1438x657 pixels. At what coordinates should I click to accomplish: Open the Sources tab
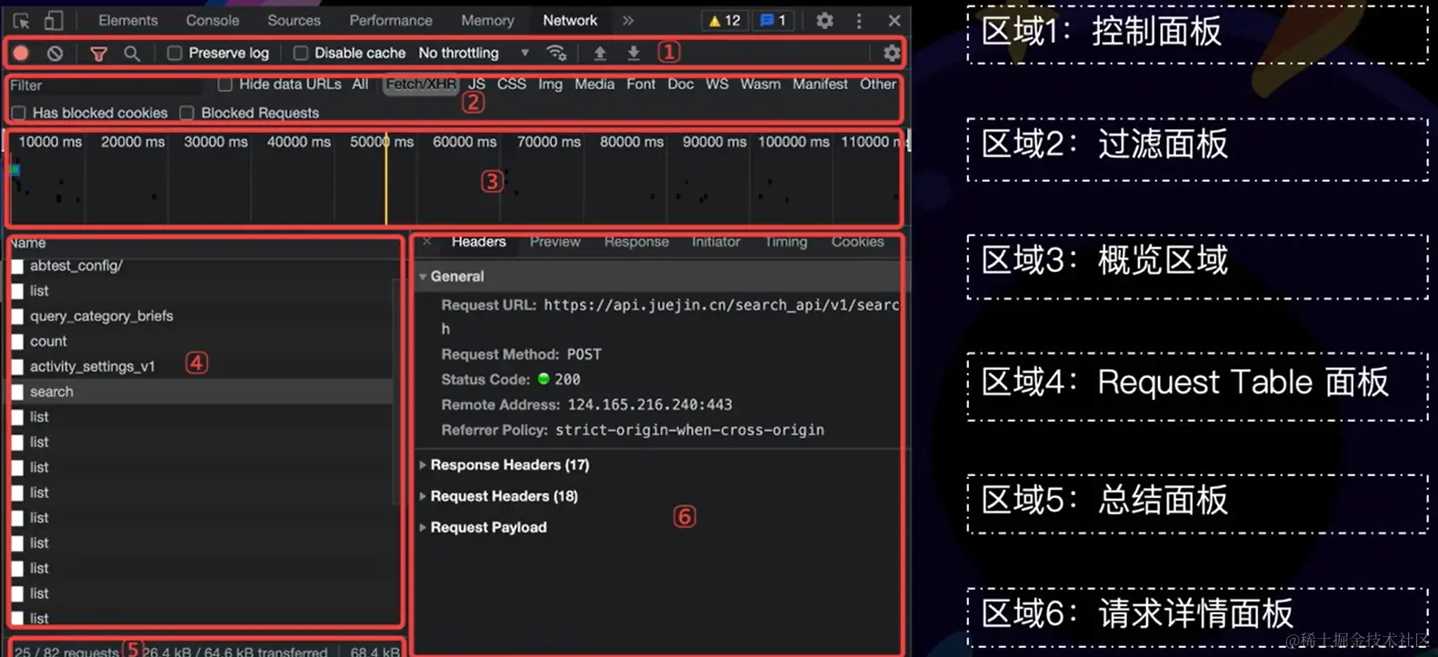pos(294,20)
